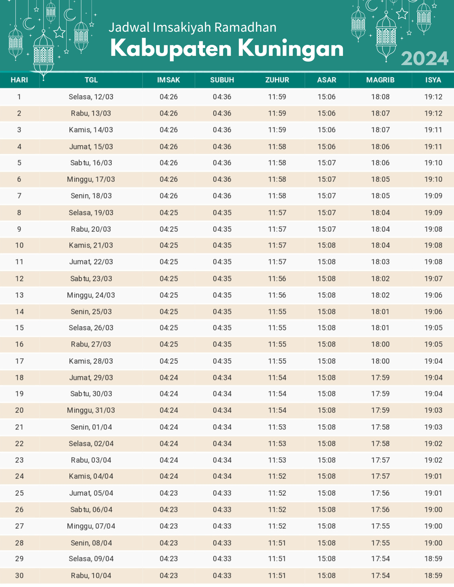Click the date cell "Senin, 01/04"
Image resolution: width=454 pixels, height=587 pixels.
coord(91,427)
